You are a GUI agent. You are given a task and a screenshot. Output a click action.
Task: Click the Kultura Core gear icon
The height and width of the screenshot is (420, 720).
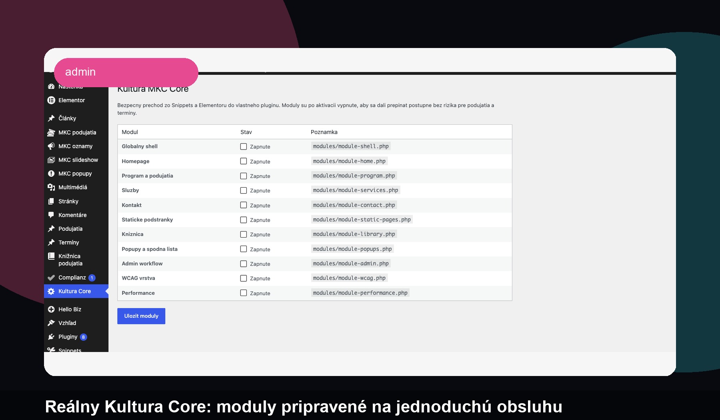tap(51, 291)
